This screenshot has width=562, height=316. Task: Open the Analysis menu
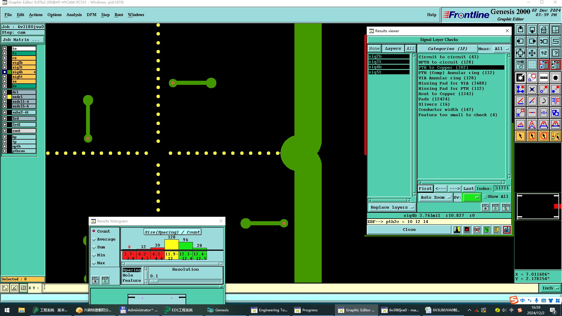[x=74, y=15]
